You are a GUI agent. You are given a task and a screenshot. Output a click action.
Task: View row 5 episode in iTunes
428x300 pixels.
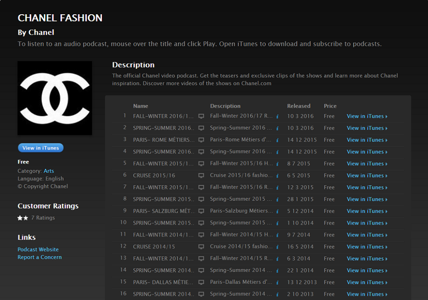pyautogui.click(x=367, y=164)
